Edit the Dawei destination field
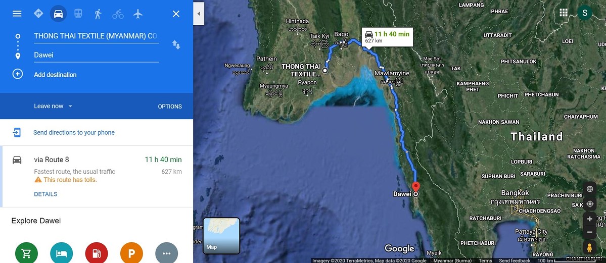The height and width of the screenshot is (263, 606). [x=96, y=55]
